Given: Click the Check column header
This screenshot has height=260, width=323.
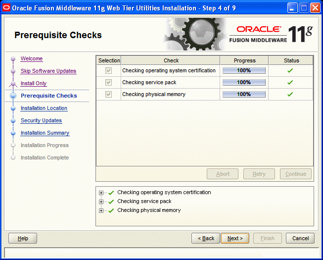Looking at the screenshot, I should (x=171, y=60).
